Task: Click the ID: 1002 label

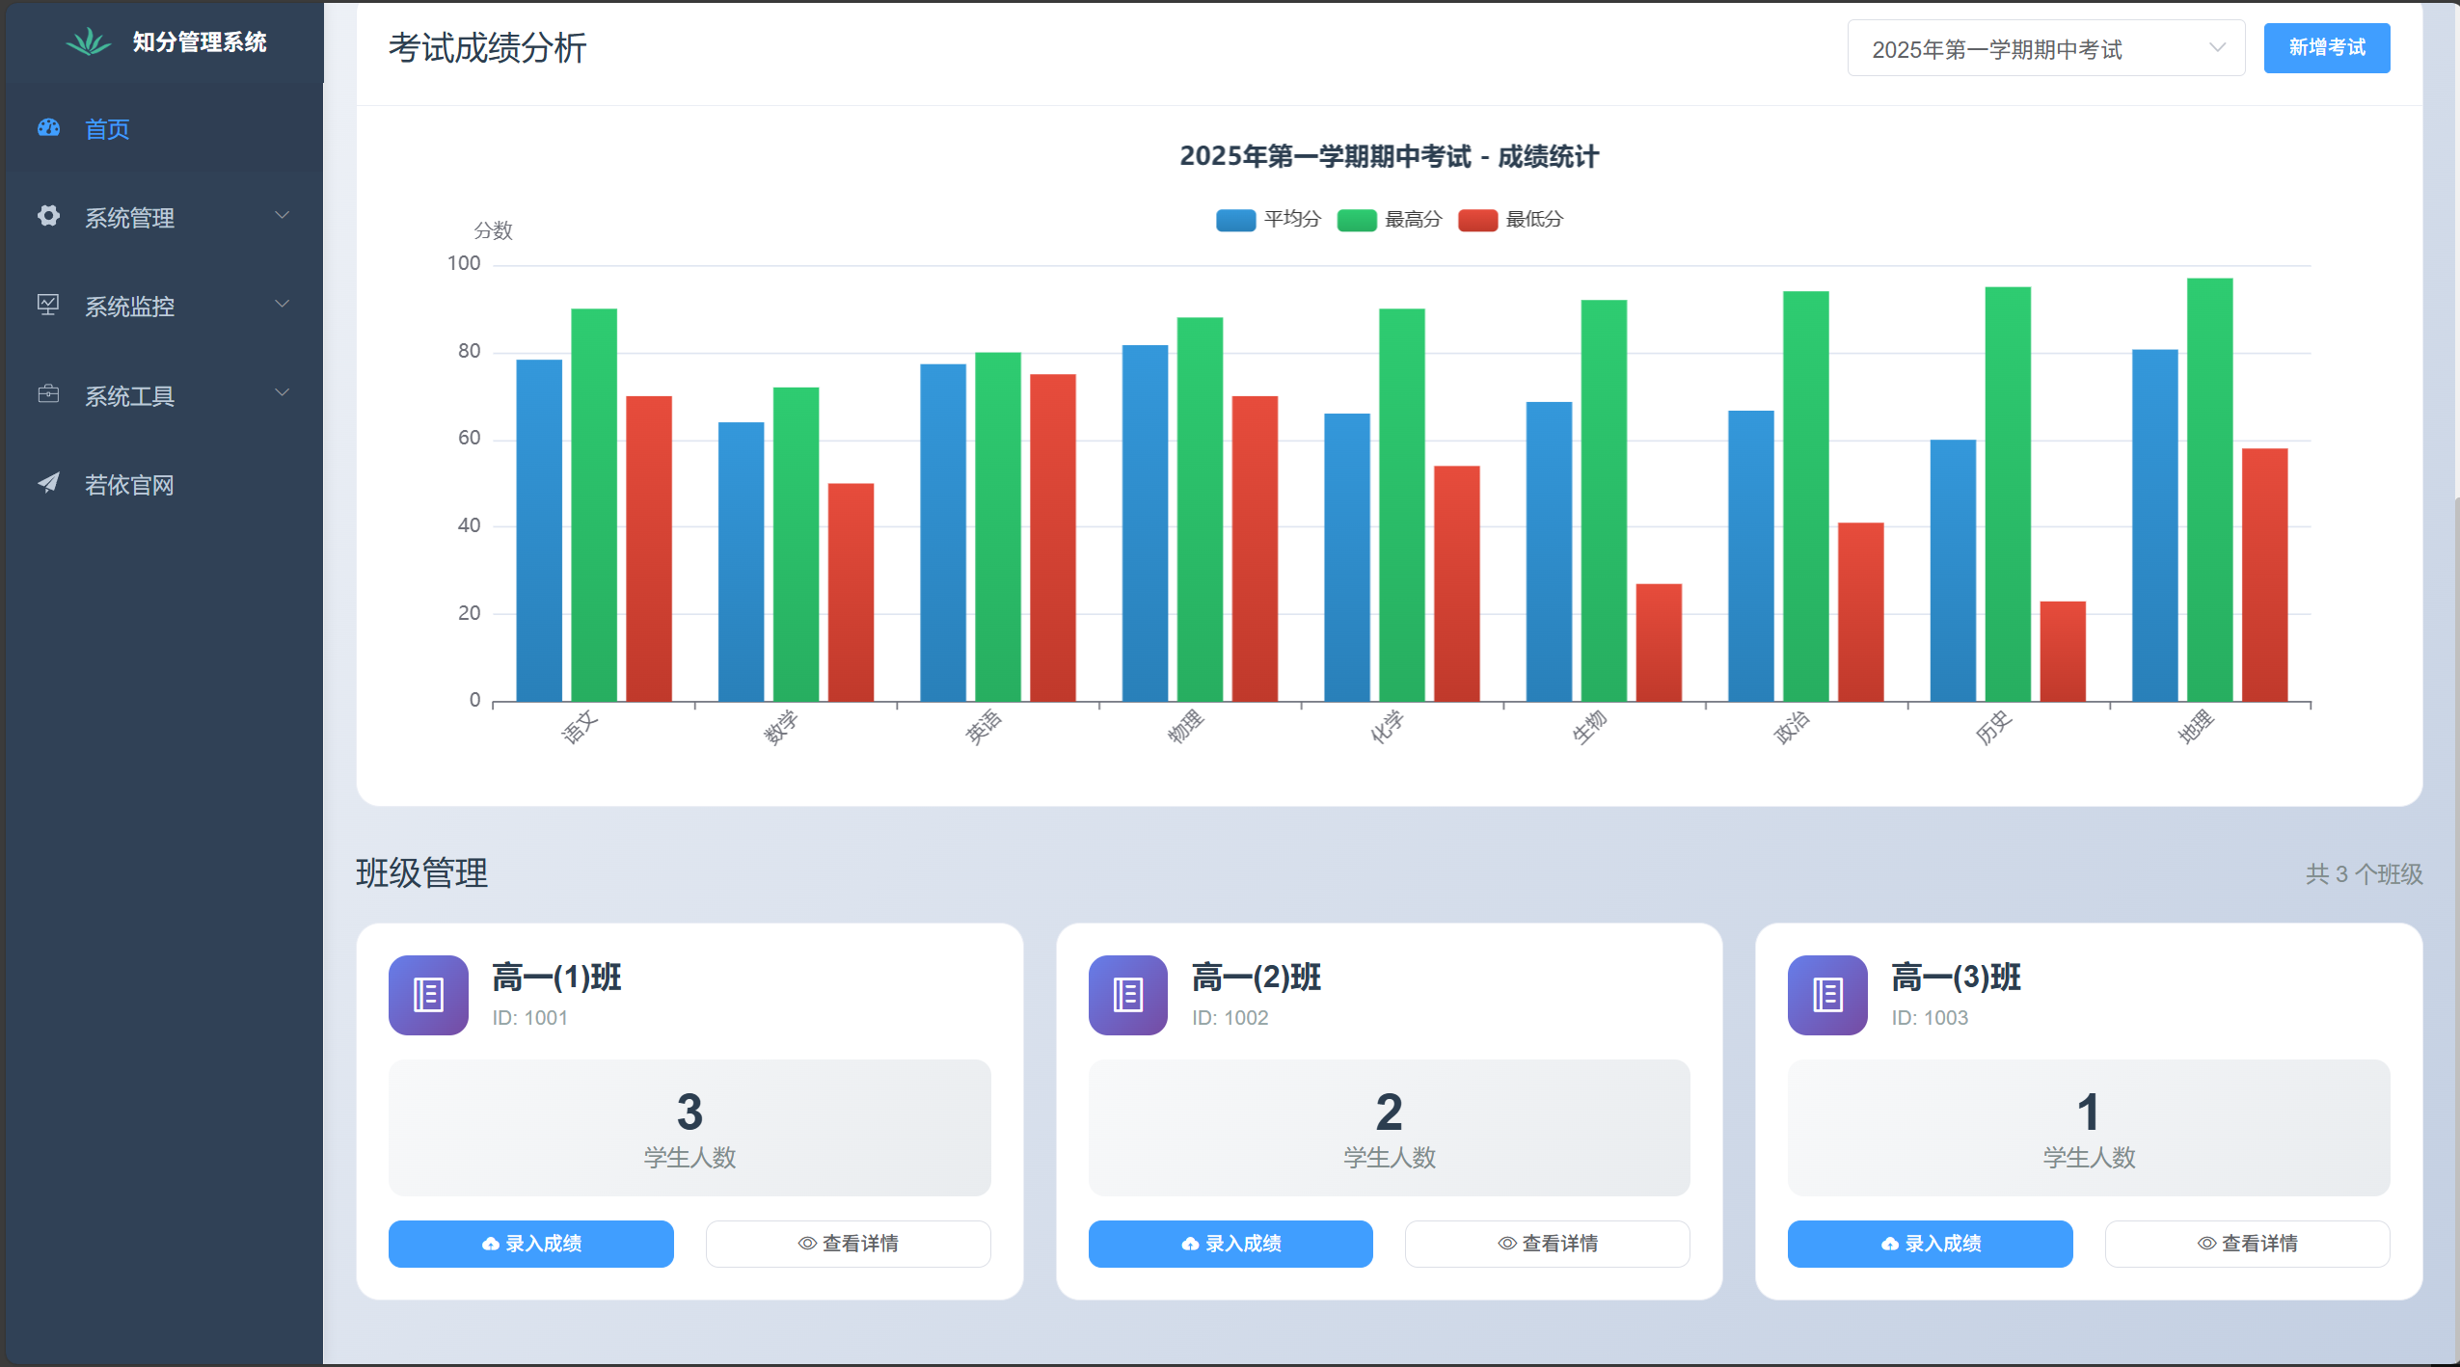Action: [x=1230, y=1018]
